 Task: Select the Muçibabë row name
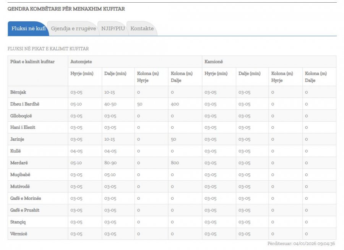[x=20, y=175]
